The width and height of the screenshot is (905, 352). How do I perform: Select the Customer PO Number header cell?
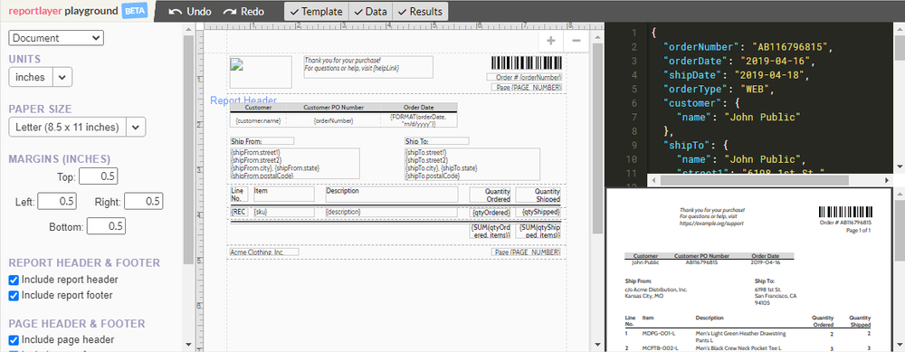click(x=334, y=108)
